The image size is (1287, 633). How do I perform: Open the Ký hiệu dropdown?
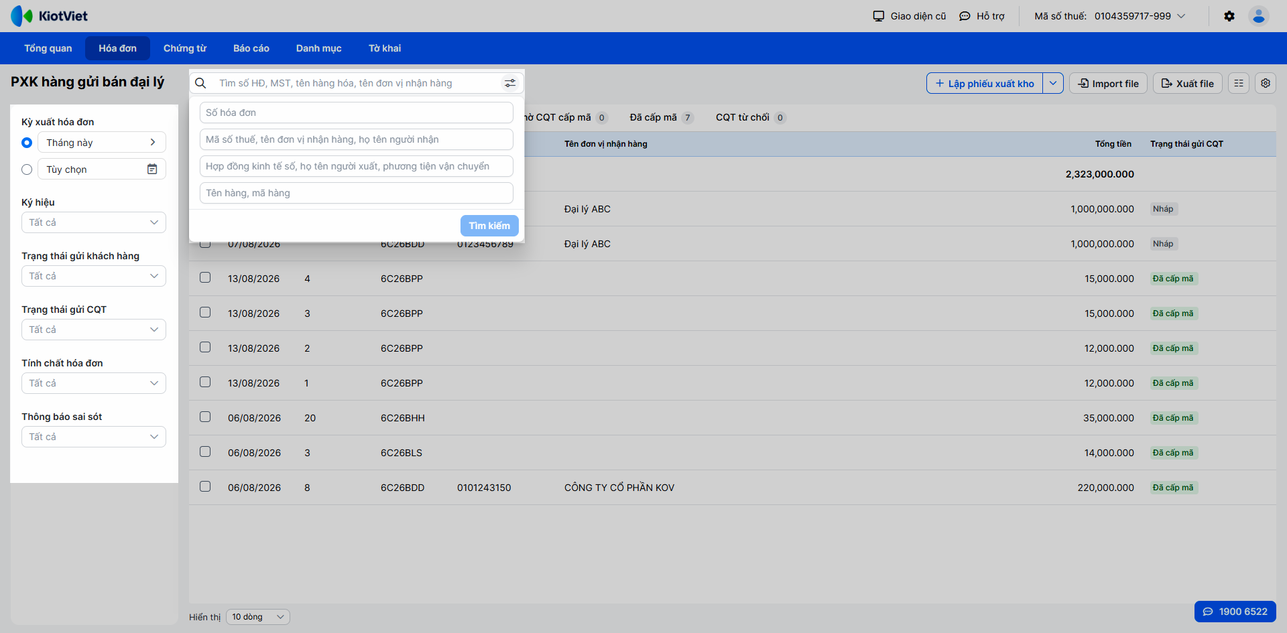(x=94, y=222)
